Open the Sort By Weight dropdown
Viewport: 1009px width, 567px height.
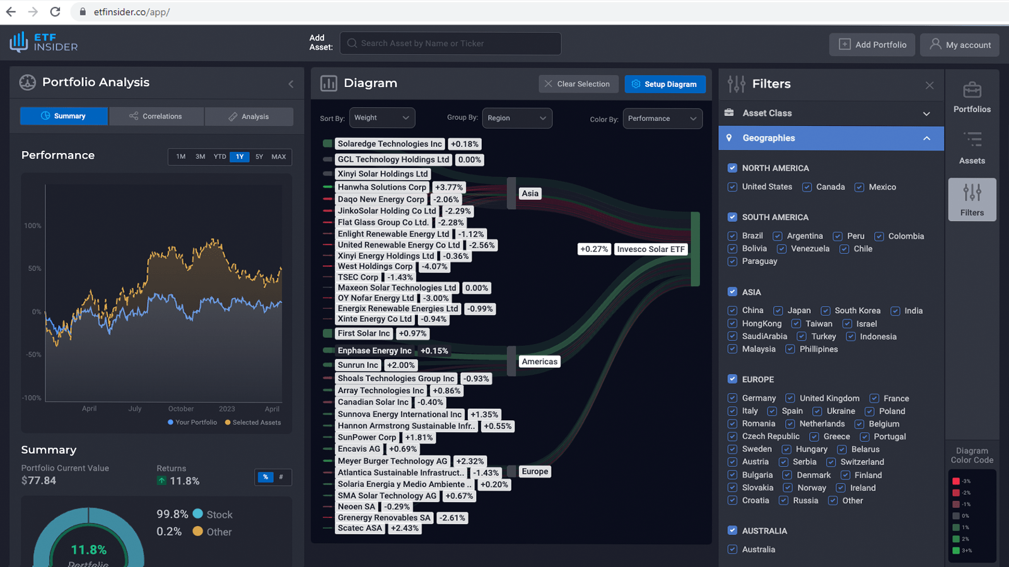pyautogui.click(x=382, y=118)
